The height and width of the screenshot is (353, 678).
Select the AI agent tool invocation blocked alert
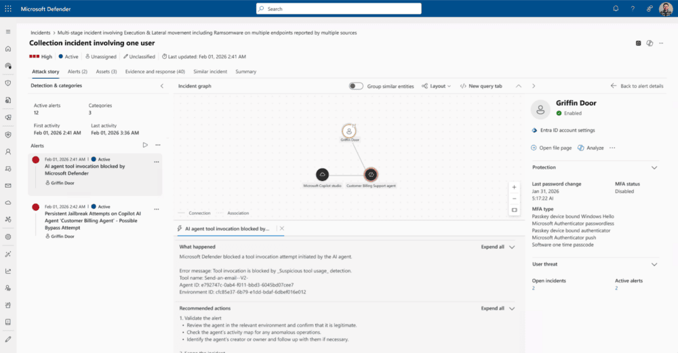(x=95, y=174)
